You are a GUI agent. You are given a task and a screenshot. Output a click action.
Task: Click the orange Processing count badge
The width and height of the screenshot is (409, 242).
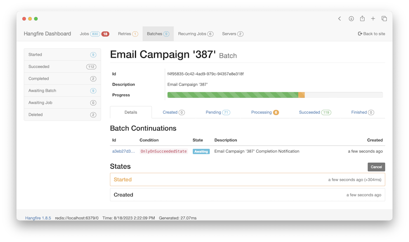(x=276, y=112)
